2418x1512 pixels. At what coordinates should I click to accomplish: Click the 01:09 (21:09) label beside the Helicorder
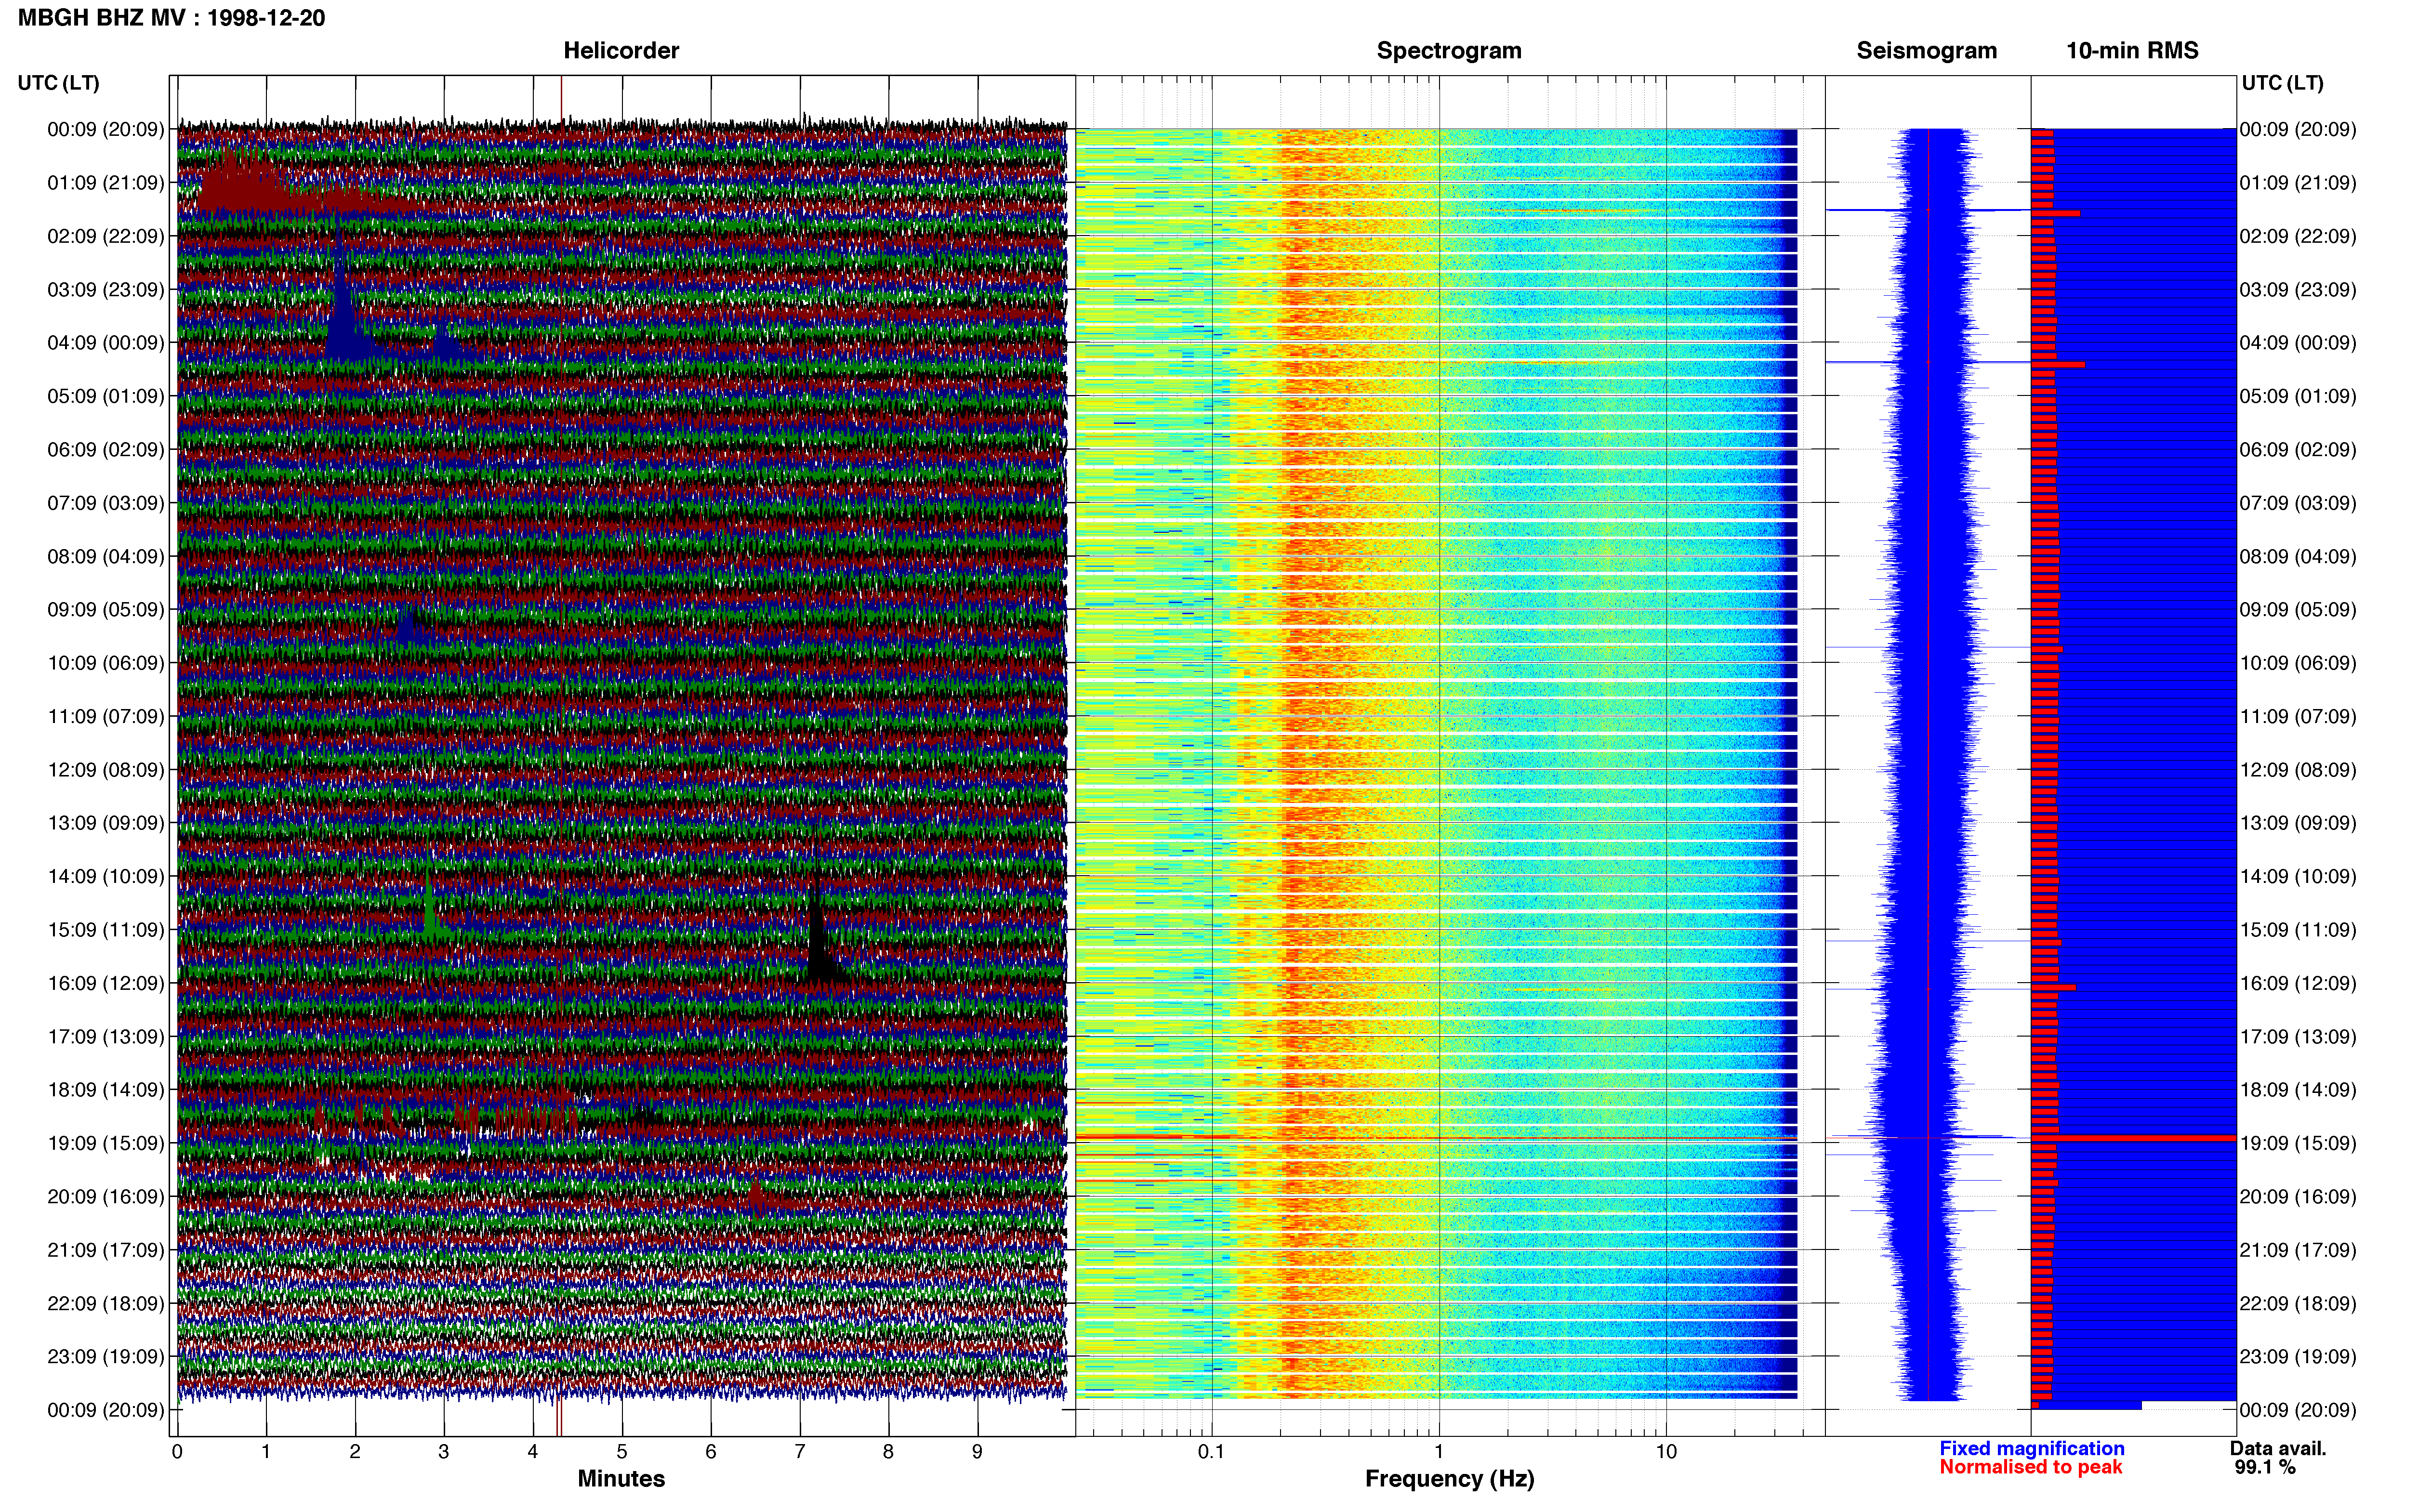(105, 183)
